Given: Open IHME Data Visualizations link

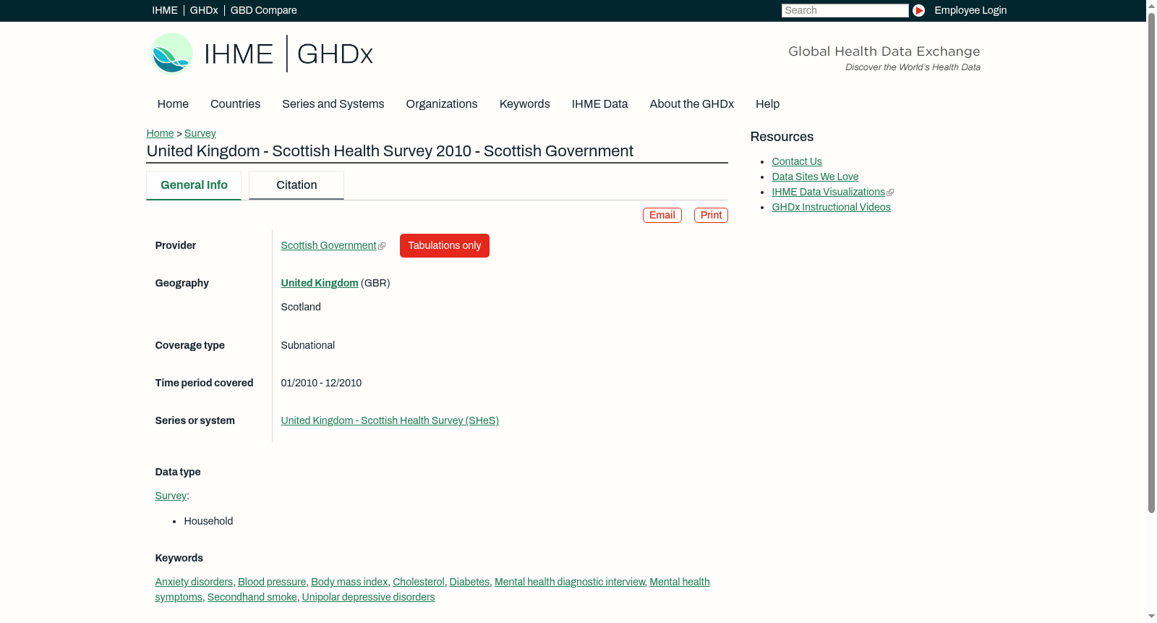Looking at the screenshot, I should pos(829,192).
